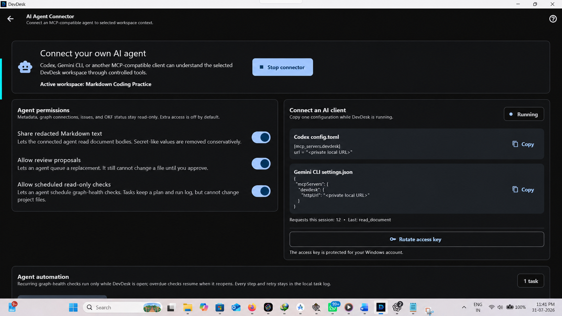562x316 pixels.
Task: Open WhatsApp from the taskbar
Action: click(x=333, y=307)
